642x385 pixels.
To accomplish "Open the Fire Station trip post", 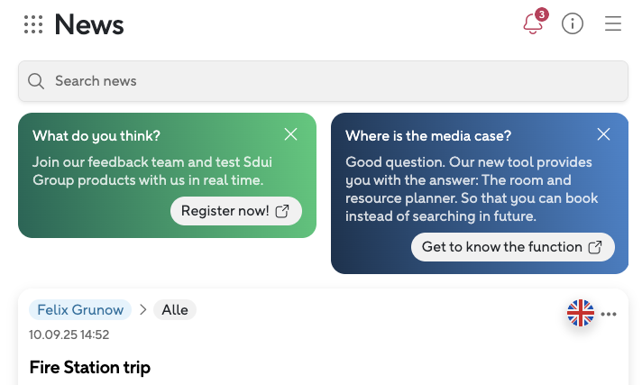I will [x=90, y=367].
